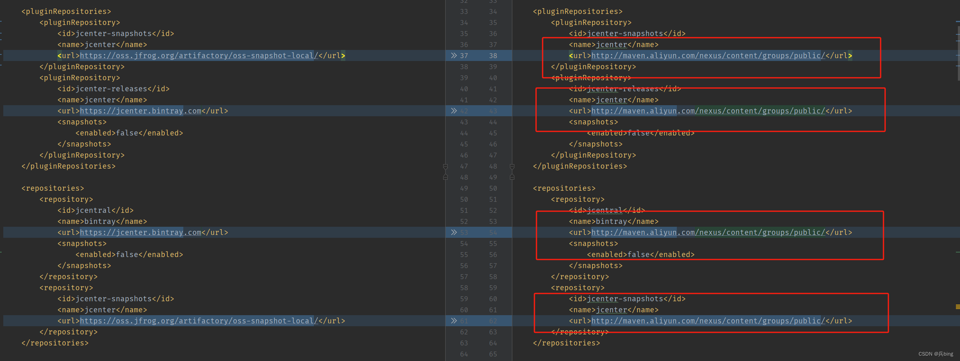The height and width of the screenshot is (361, 960).
Task: Open left oss.jfrog.org URL on line 37
Action: point(199,56)
